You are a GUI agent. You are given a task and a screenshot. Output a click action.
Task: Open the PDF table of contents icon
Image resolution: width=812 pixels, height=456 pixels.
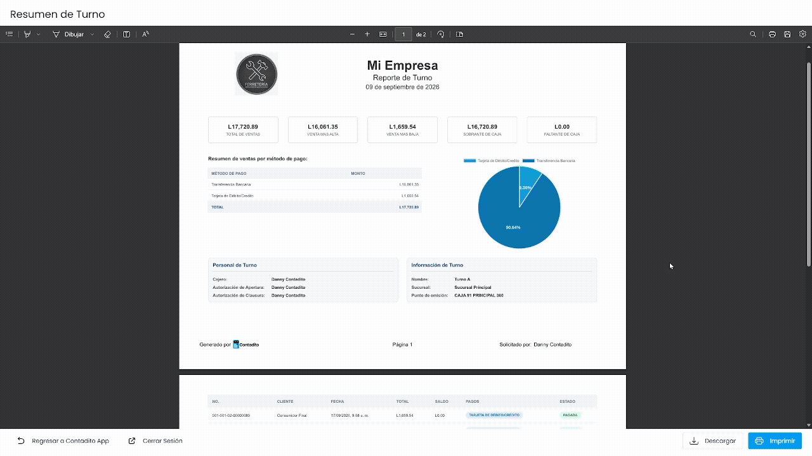coord(9,34)
